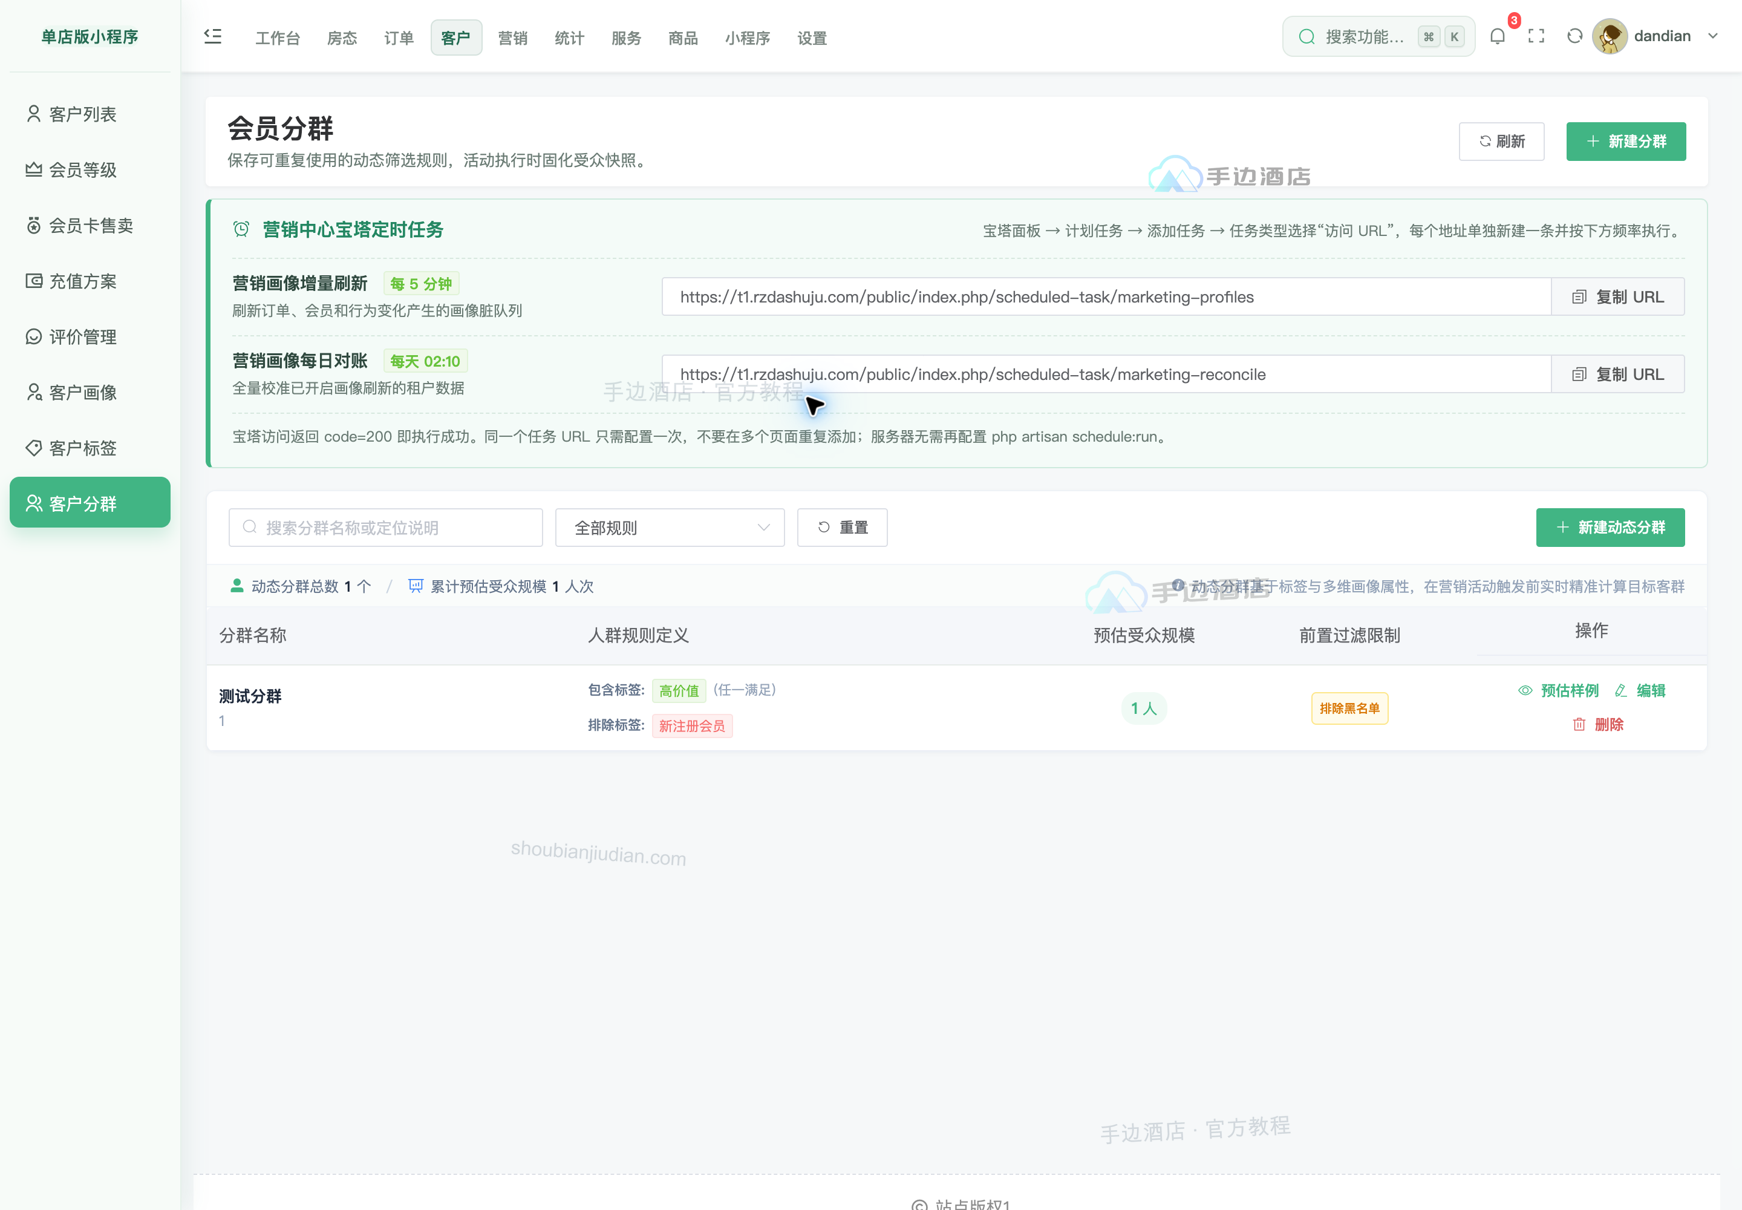
Task: Go to 客户标签 in sidebar
Action: (x=90, y=447)
